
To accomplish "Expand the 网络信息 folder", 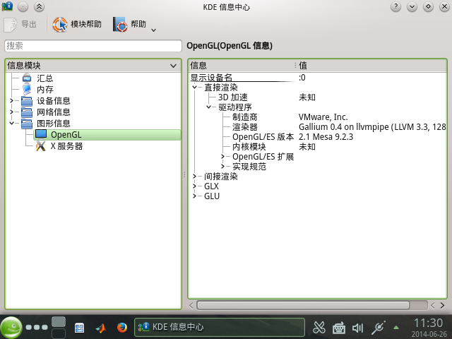I will click(11, 112).
